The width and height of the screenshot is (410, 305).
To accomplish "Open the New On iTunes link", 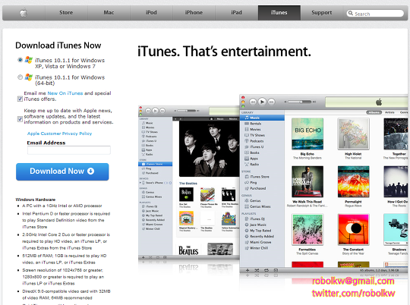I will [x=65, y=93].
